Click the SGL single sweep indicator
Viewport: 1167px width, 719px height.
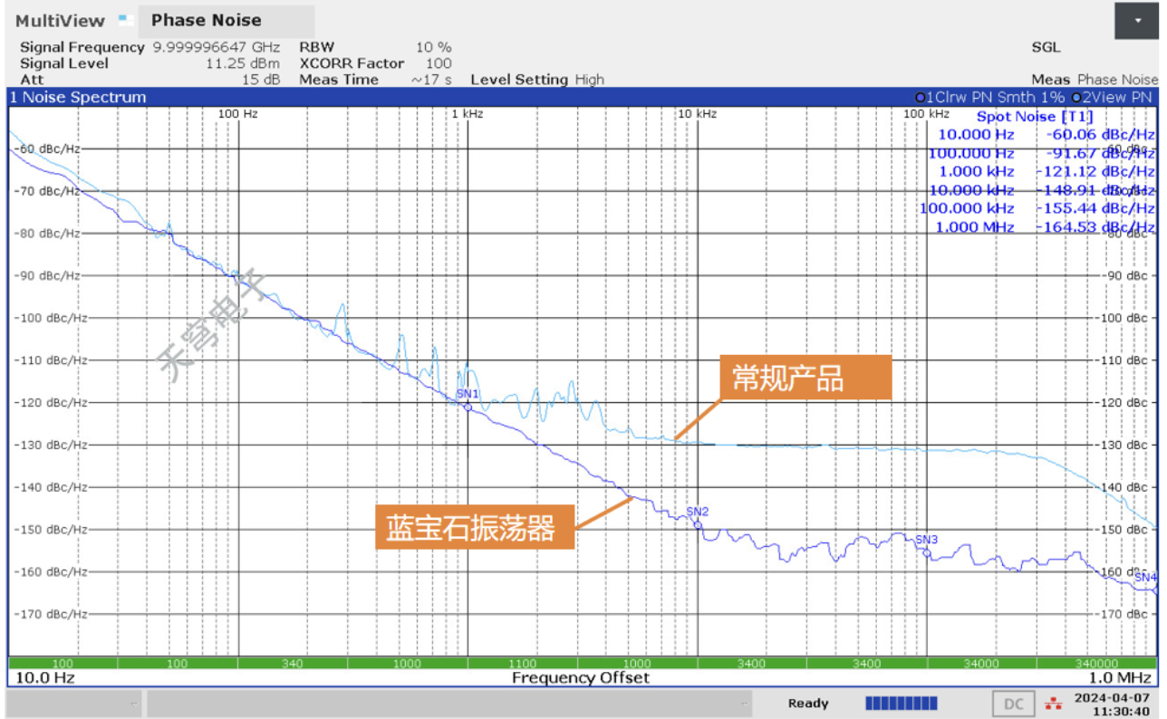coord(1045,47)
